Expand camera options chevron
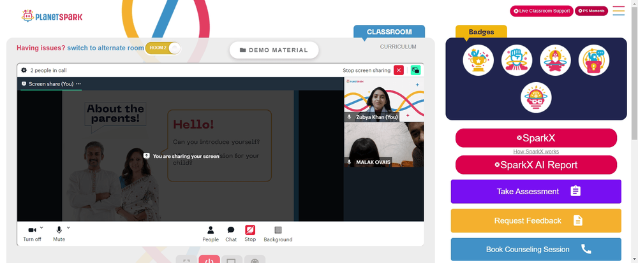The width and height of the screenshot is (638, 263). 41,228
